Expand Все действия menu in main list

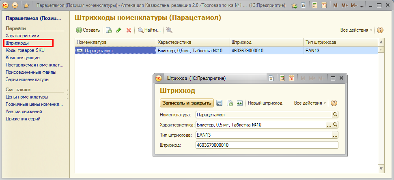coord(357,30)
